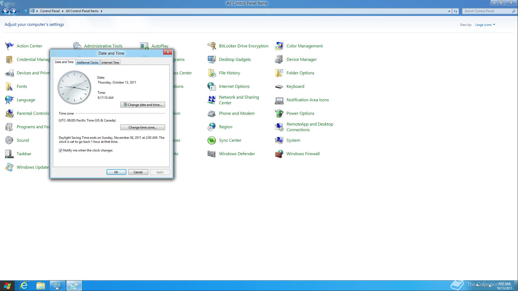This screenshot has width=518, height=291.
Task: Cancel the Date and Time dialog
Action: (x=138, y=172)
